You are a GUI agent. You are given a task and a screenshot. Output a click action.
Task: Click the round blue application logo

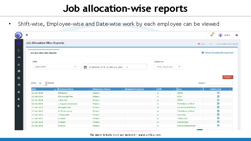point(18,35)
